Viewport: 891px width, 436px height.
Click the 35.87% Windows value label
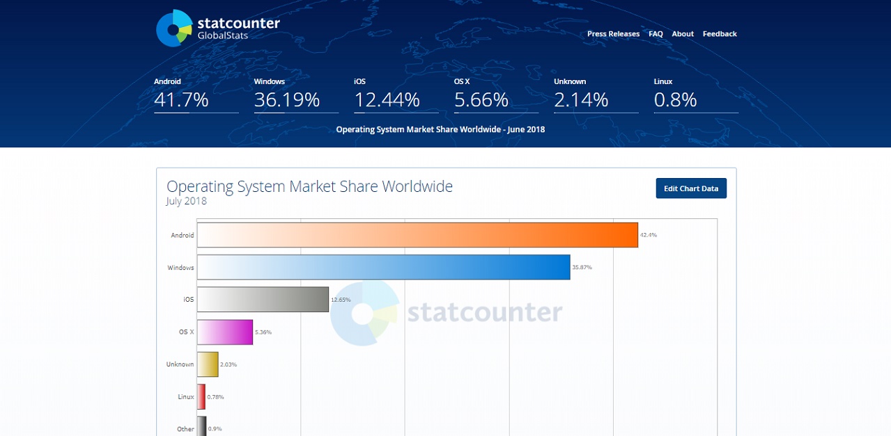click(582, 267)
